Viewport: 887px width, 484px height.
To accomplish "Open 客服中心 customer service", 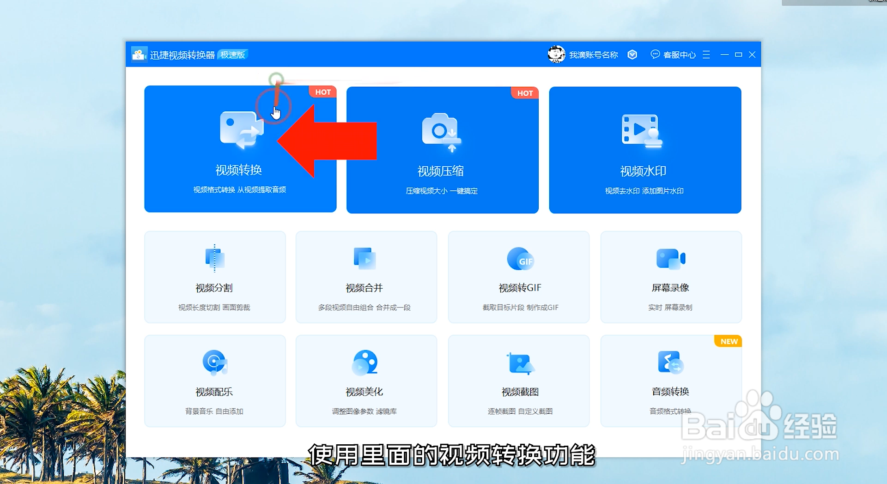I will click(x=679, y=55).
